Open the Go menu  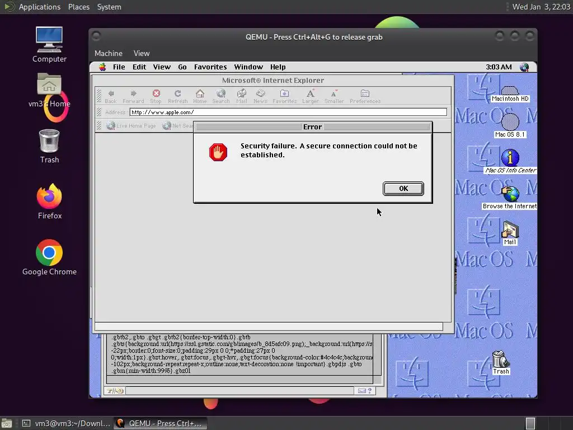tap(182, 67)
